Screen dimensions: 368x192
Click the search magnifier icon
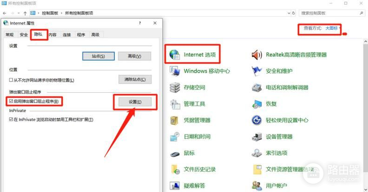(361, 13)
